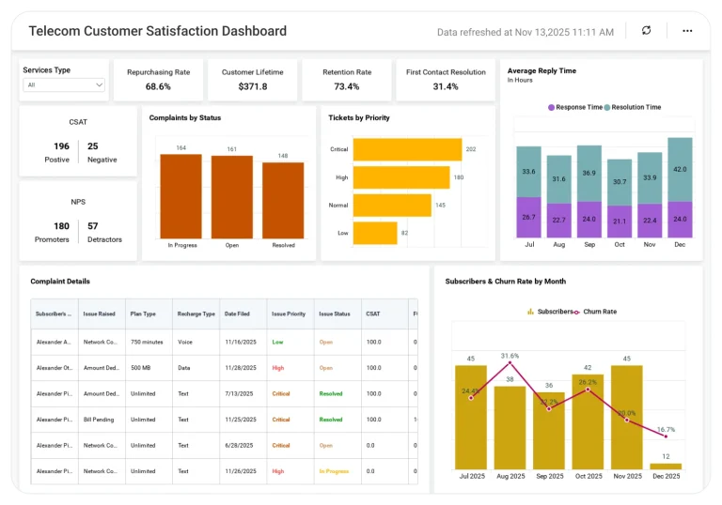This screenshot has height=505, width=722.
Task: Click the 11/16/2025 date cell
Action: point(243,343)
